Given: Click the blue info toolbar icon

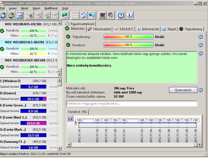Looking at the screenshot, I should tap(129, 15).
